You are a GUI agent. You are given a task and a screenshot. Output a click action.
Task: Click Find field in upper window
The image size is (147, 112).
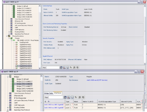click(53, 68)
